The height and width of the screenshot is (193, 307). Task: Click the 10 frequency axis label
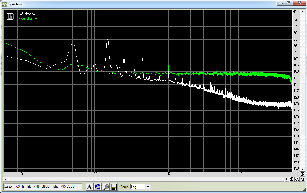pyautogui.click(x=21, y=174)
